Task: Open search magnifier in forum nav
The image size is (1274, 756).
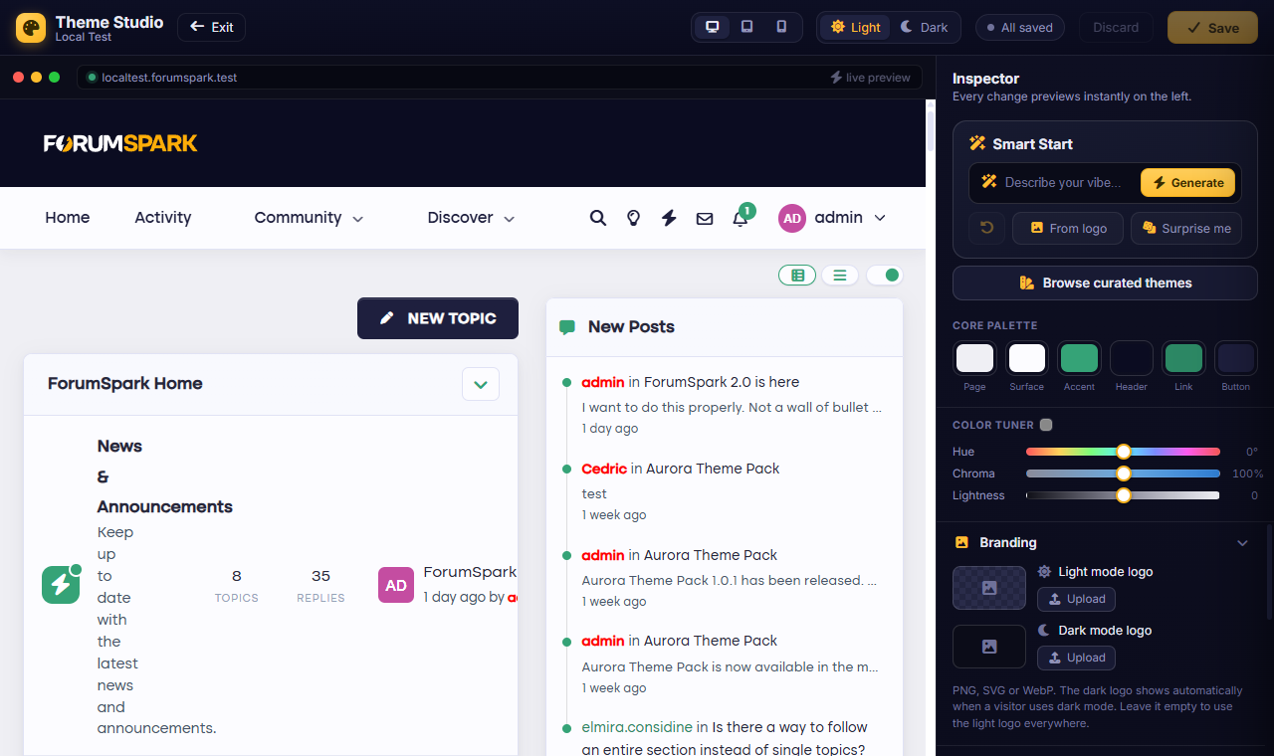Action: click(598, 218)
